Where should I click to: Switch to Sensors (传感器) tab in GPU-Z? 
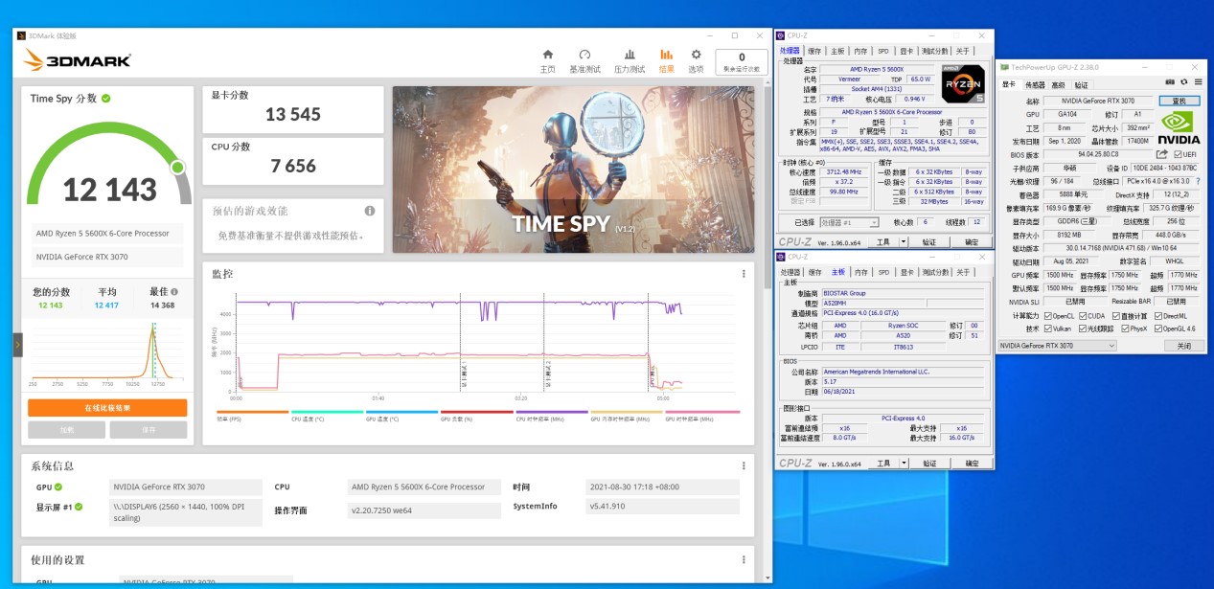(x=1035, y=84)
